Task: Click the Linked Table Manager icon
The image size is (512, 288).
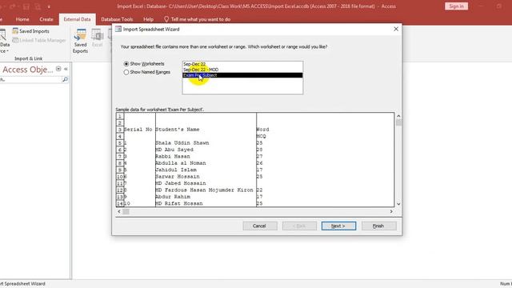Action: [x=15, y=40]
